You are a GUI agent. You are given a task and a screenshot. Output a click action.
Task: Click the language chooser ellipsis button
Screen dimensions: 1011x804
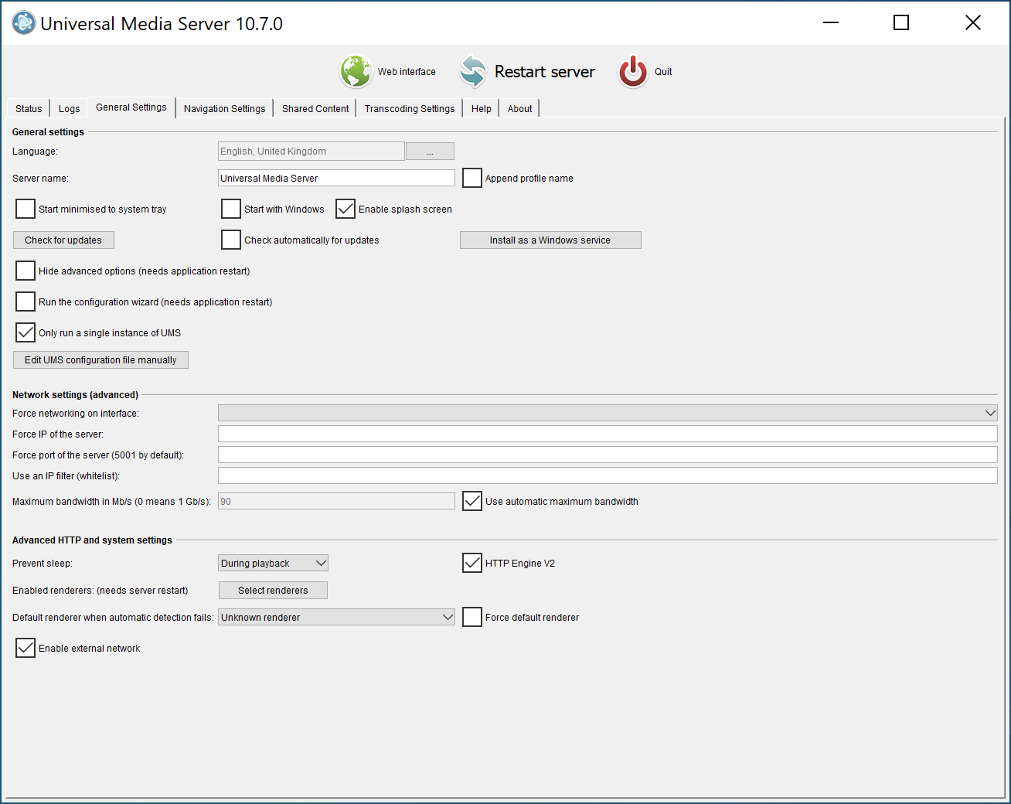pyautogui.click(x=430, y=151)
